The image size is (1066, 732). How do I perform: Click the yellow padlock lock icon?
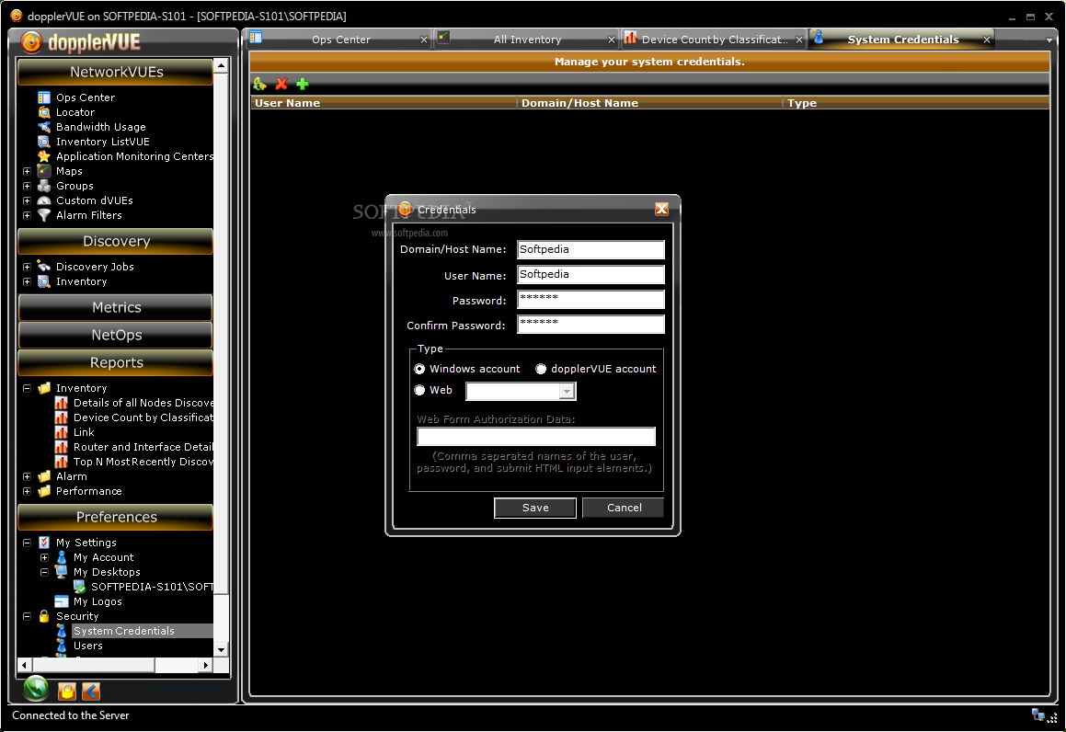pyautogui.click(x=66, y=692)
